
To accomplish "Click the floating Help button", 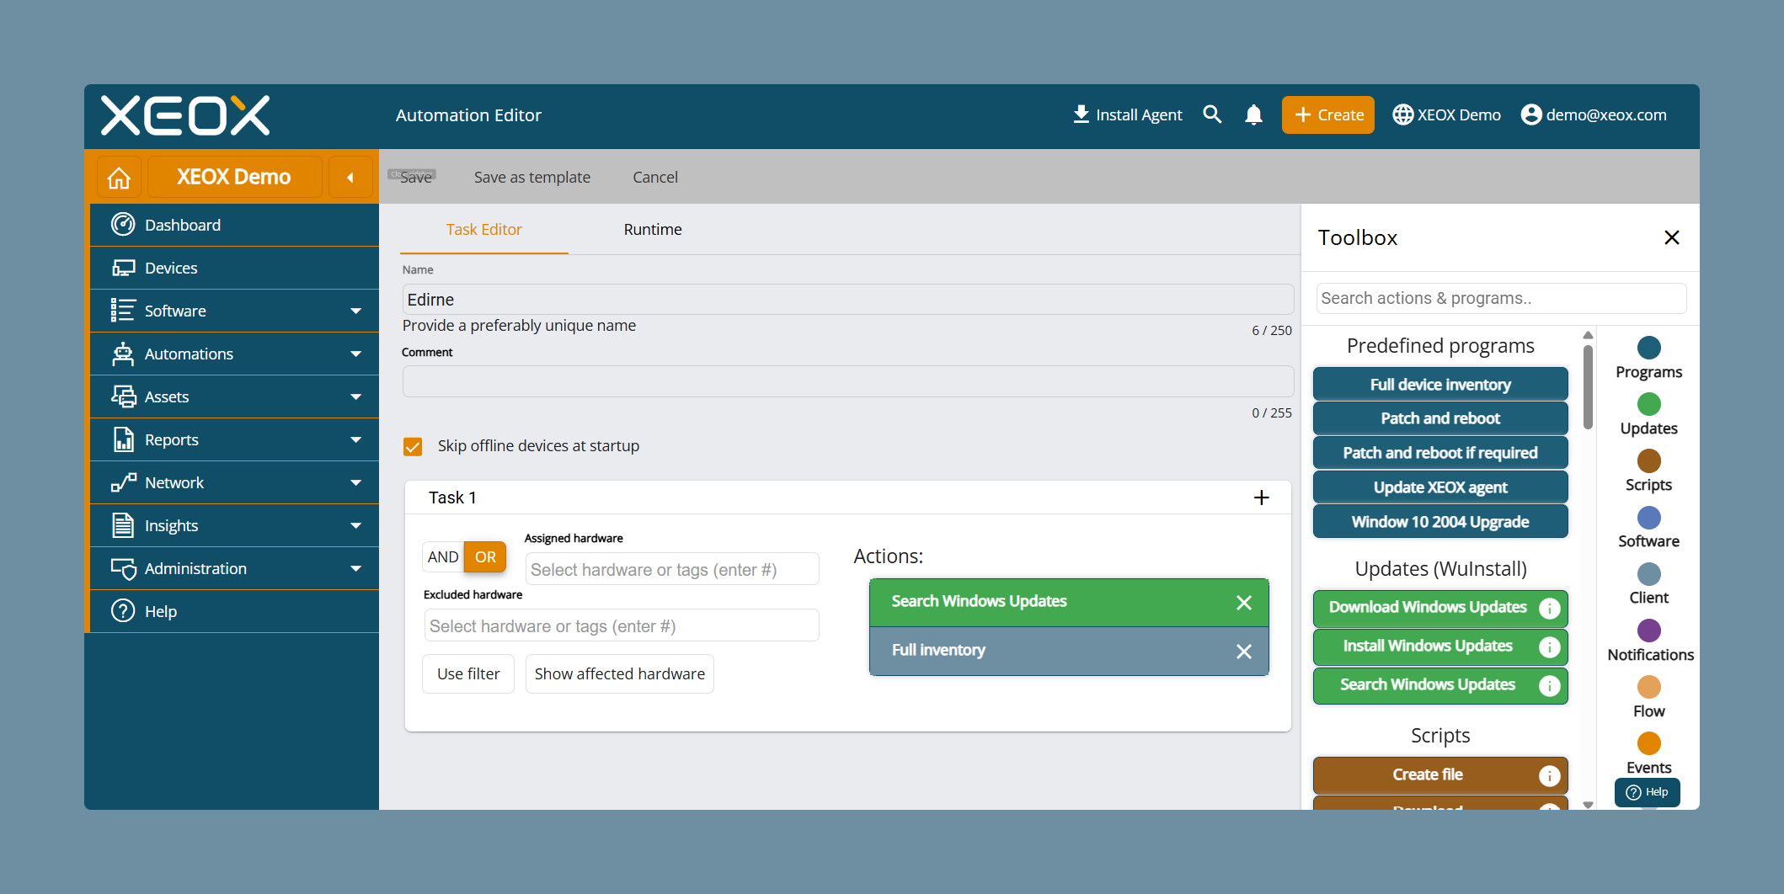I will pyautogui.click(x=1647, y=792).
